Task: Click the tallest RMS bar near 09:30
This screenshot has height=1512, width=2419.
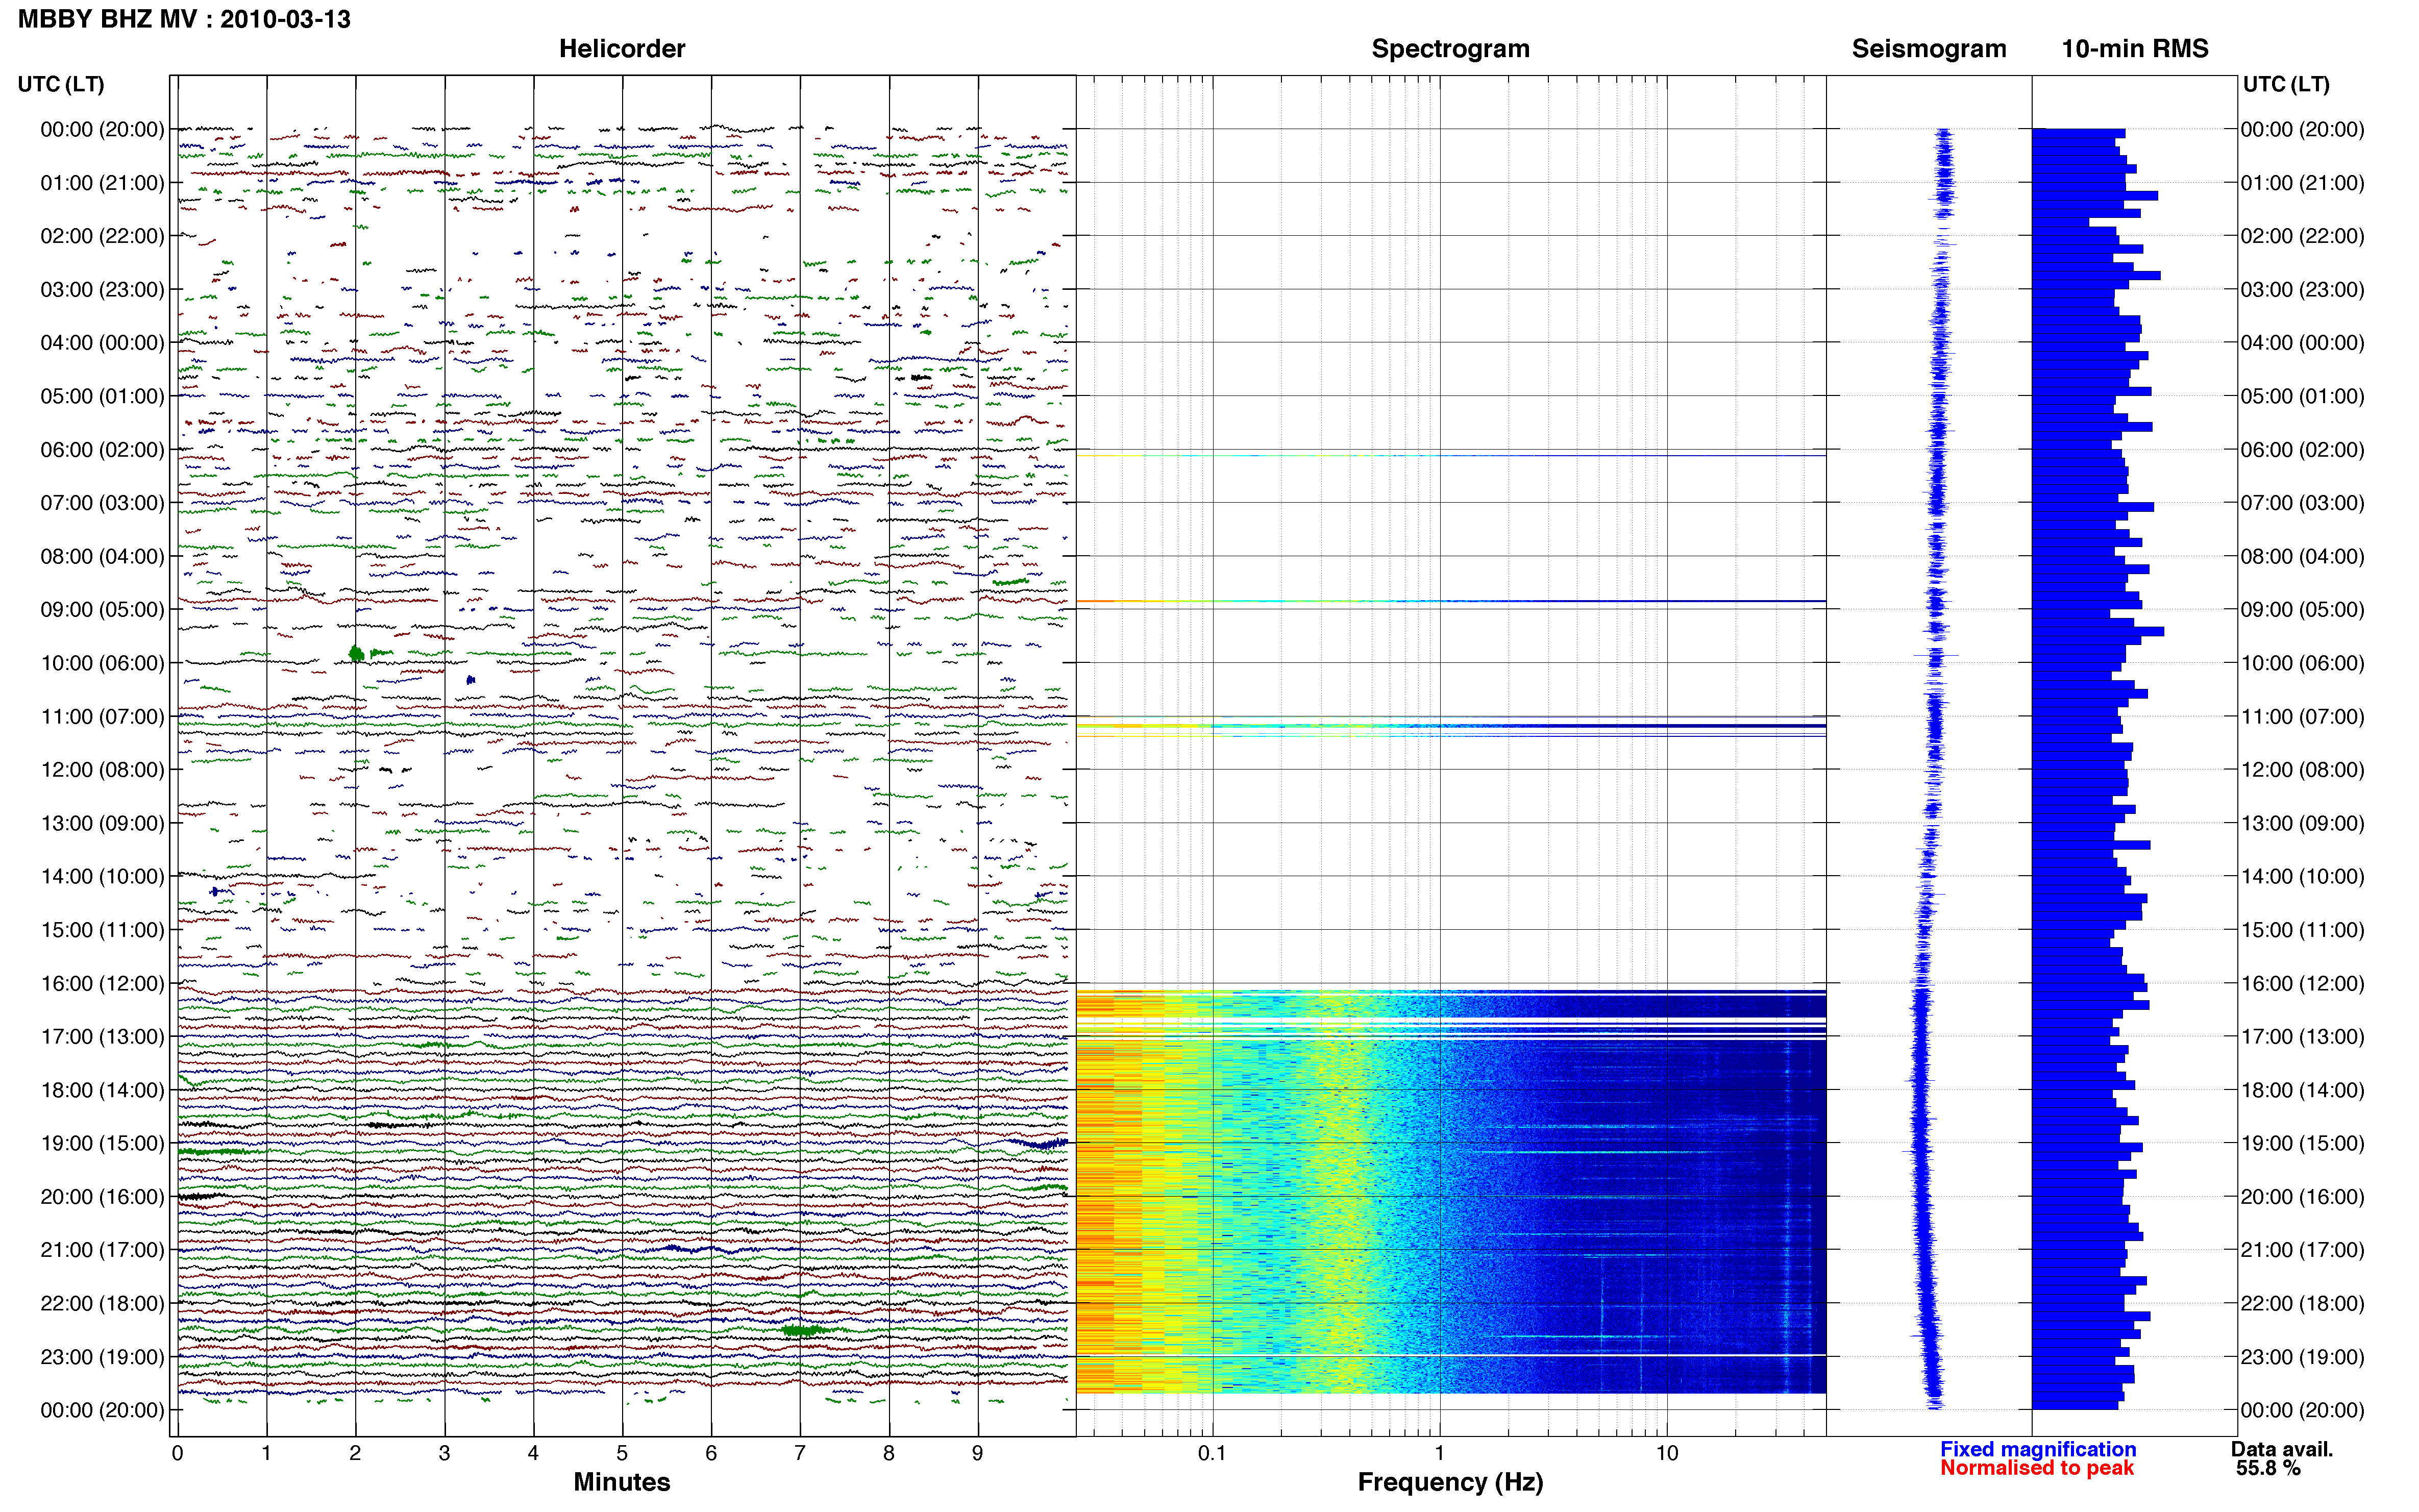Action: tap(2098, 632)
